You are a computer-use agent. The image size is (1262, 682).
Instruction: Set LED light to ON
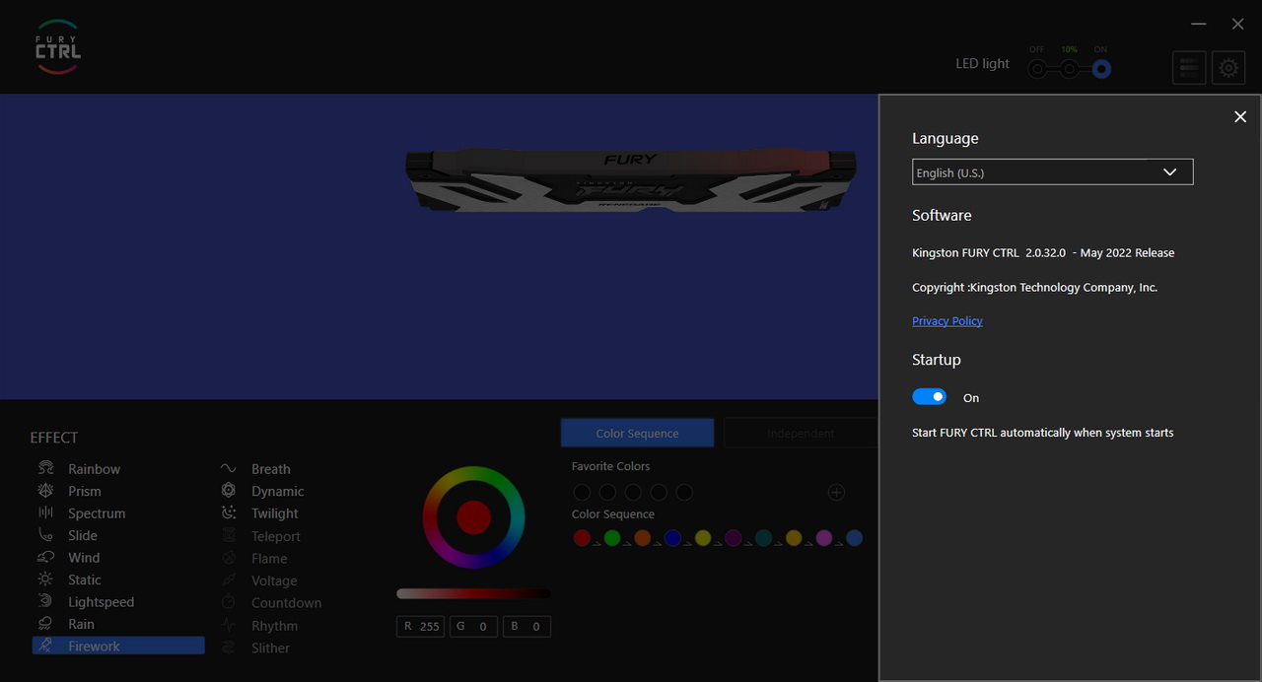point(1101,69)
